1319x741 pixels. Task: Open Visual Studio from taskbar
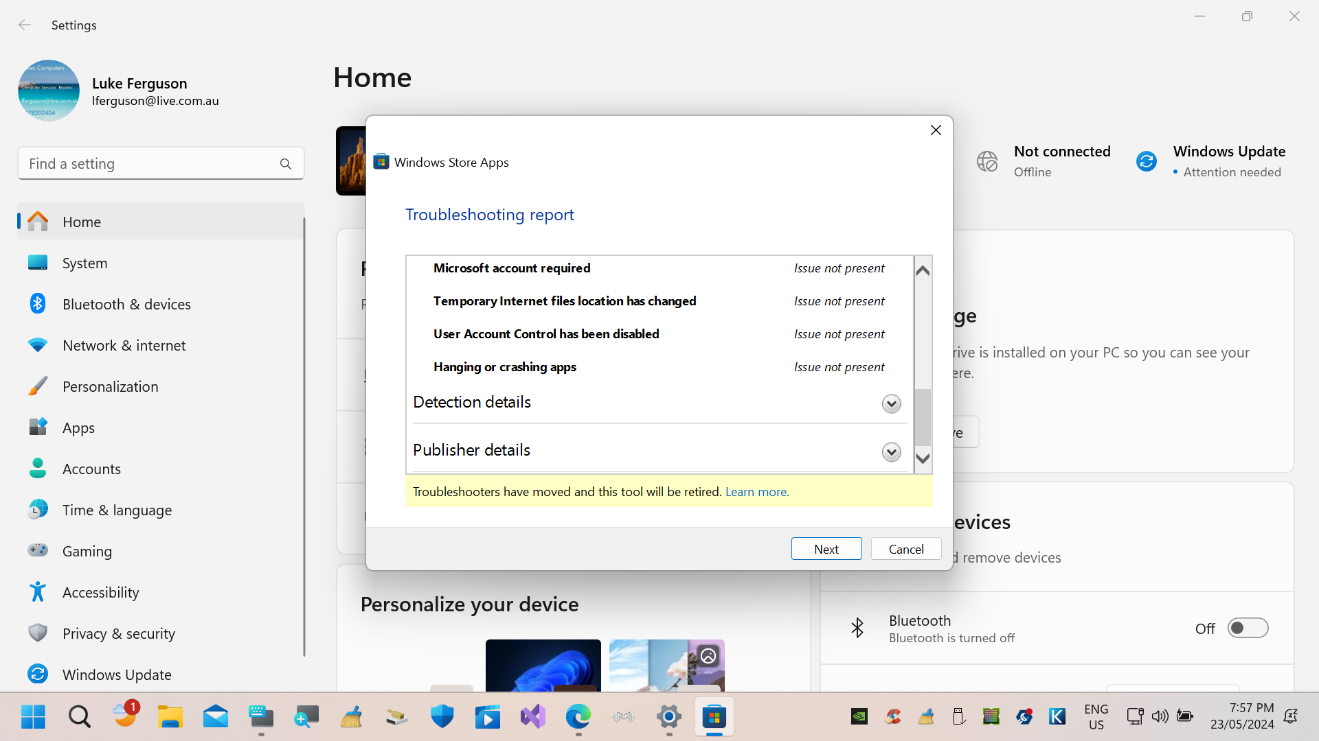532,717
